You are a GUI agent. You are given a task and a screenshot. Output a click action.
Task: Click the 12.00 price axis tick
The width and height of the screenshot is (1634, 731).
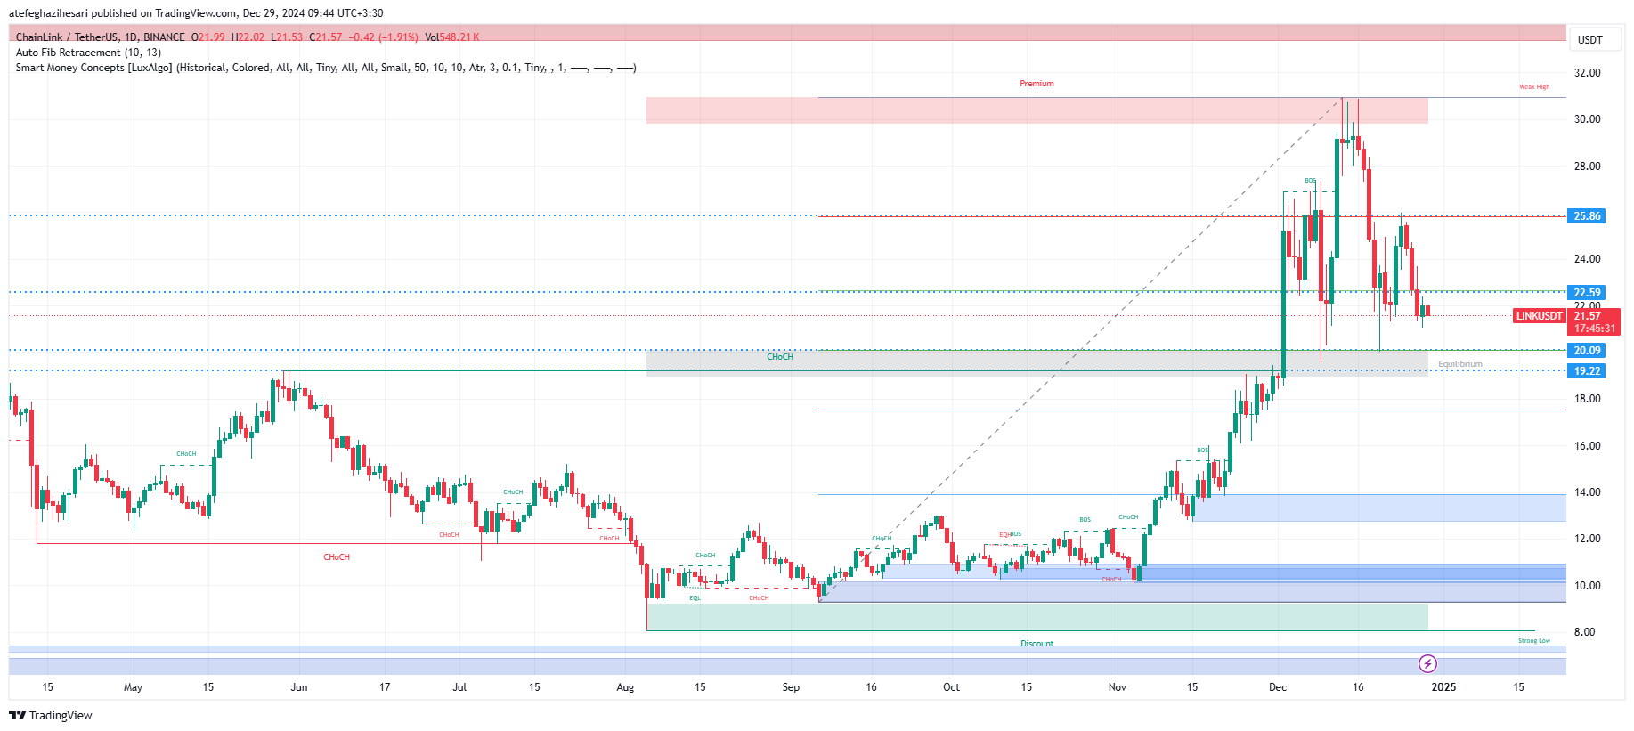coord(1587,539)
